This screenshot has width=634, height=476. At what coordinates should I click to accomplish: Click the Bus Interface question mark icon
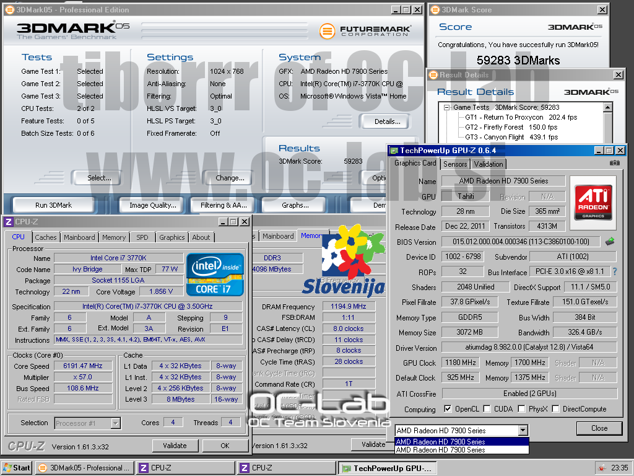point(615,271)
